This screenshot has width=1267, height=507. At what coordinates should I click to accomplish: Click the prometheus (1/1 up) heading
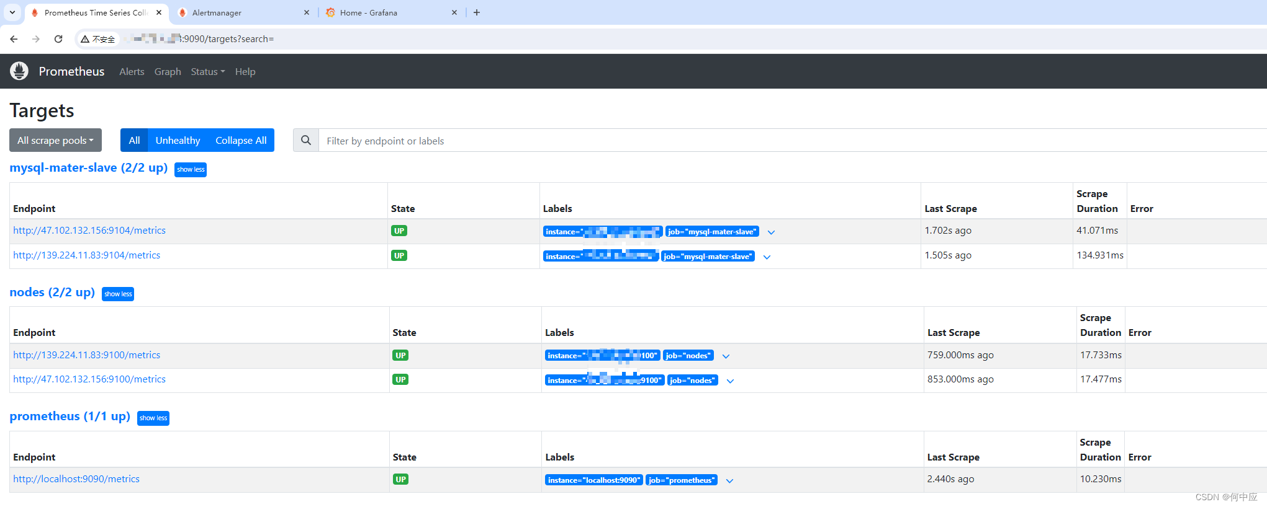(x=70, y=416)
